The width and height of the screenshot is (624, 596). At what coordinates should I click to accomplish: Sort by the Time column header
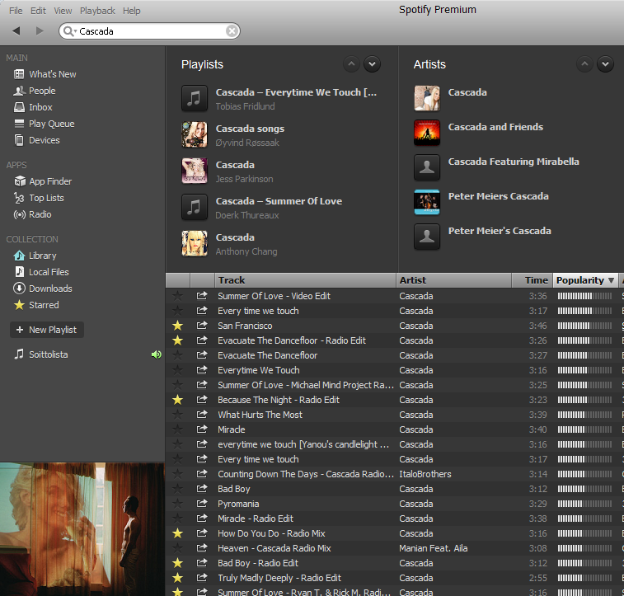tap(532, 280)
